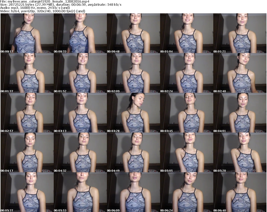Open the thumbnail frame stamped 00:05:05

pyautogui.click(x=187, y=152)
